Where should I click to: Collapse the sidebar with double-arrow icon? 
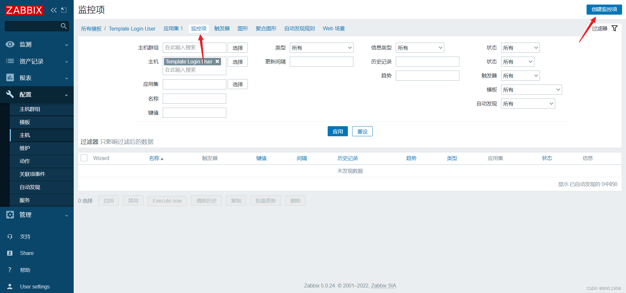click(x=54, y=10)
